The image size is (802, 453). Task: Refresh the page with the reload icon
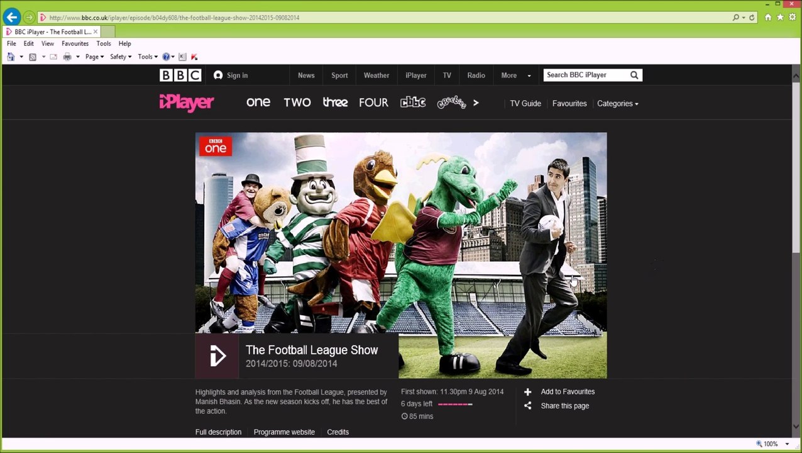click(752, 18)
